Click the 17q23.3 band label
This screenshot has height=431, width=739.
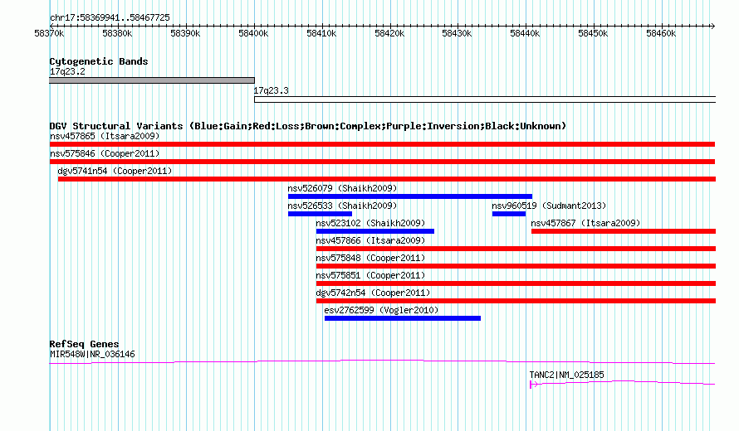271,90
